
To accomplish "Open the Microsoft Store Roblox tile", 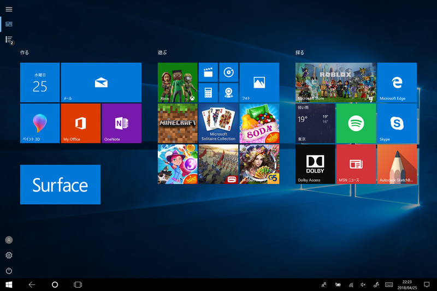I will coord(335,82).
